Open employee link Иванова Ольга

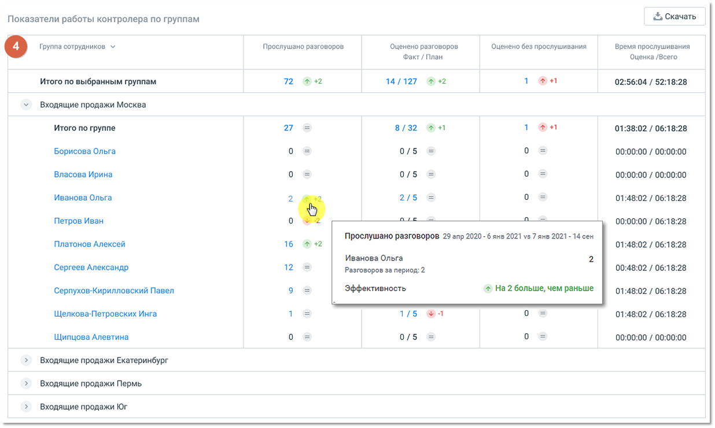click(x=83, y=198)
